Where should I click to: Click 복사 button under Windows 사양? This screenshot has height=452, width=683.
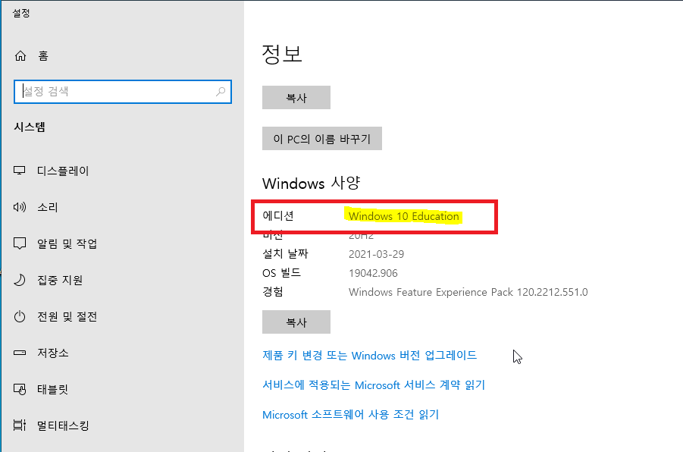coord(296,322)
